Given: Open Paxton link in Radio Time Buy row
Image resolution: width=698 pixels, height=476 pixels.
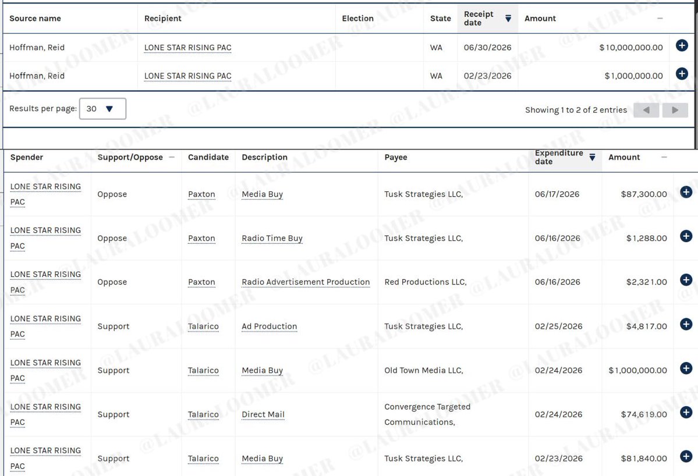Looking at the screenshot, I should 201,238.
